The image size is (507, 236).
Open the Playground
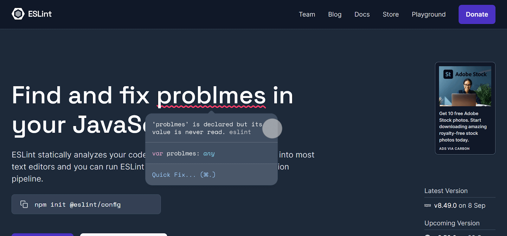coord(428,15)
